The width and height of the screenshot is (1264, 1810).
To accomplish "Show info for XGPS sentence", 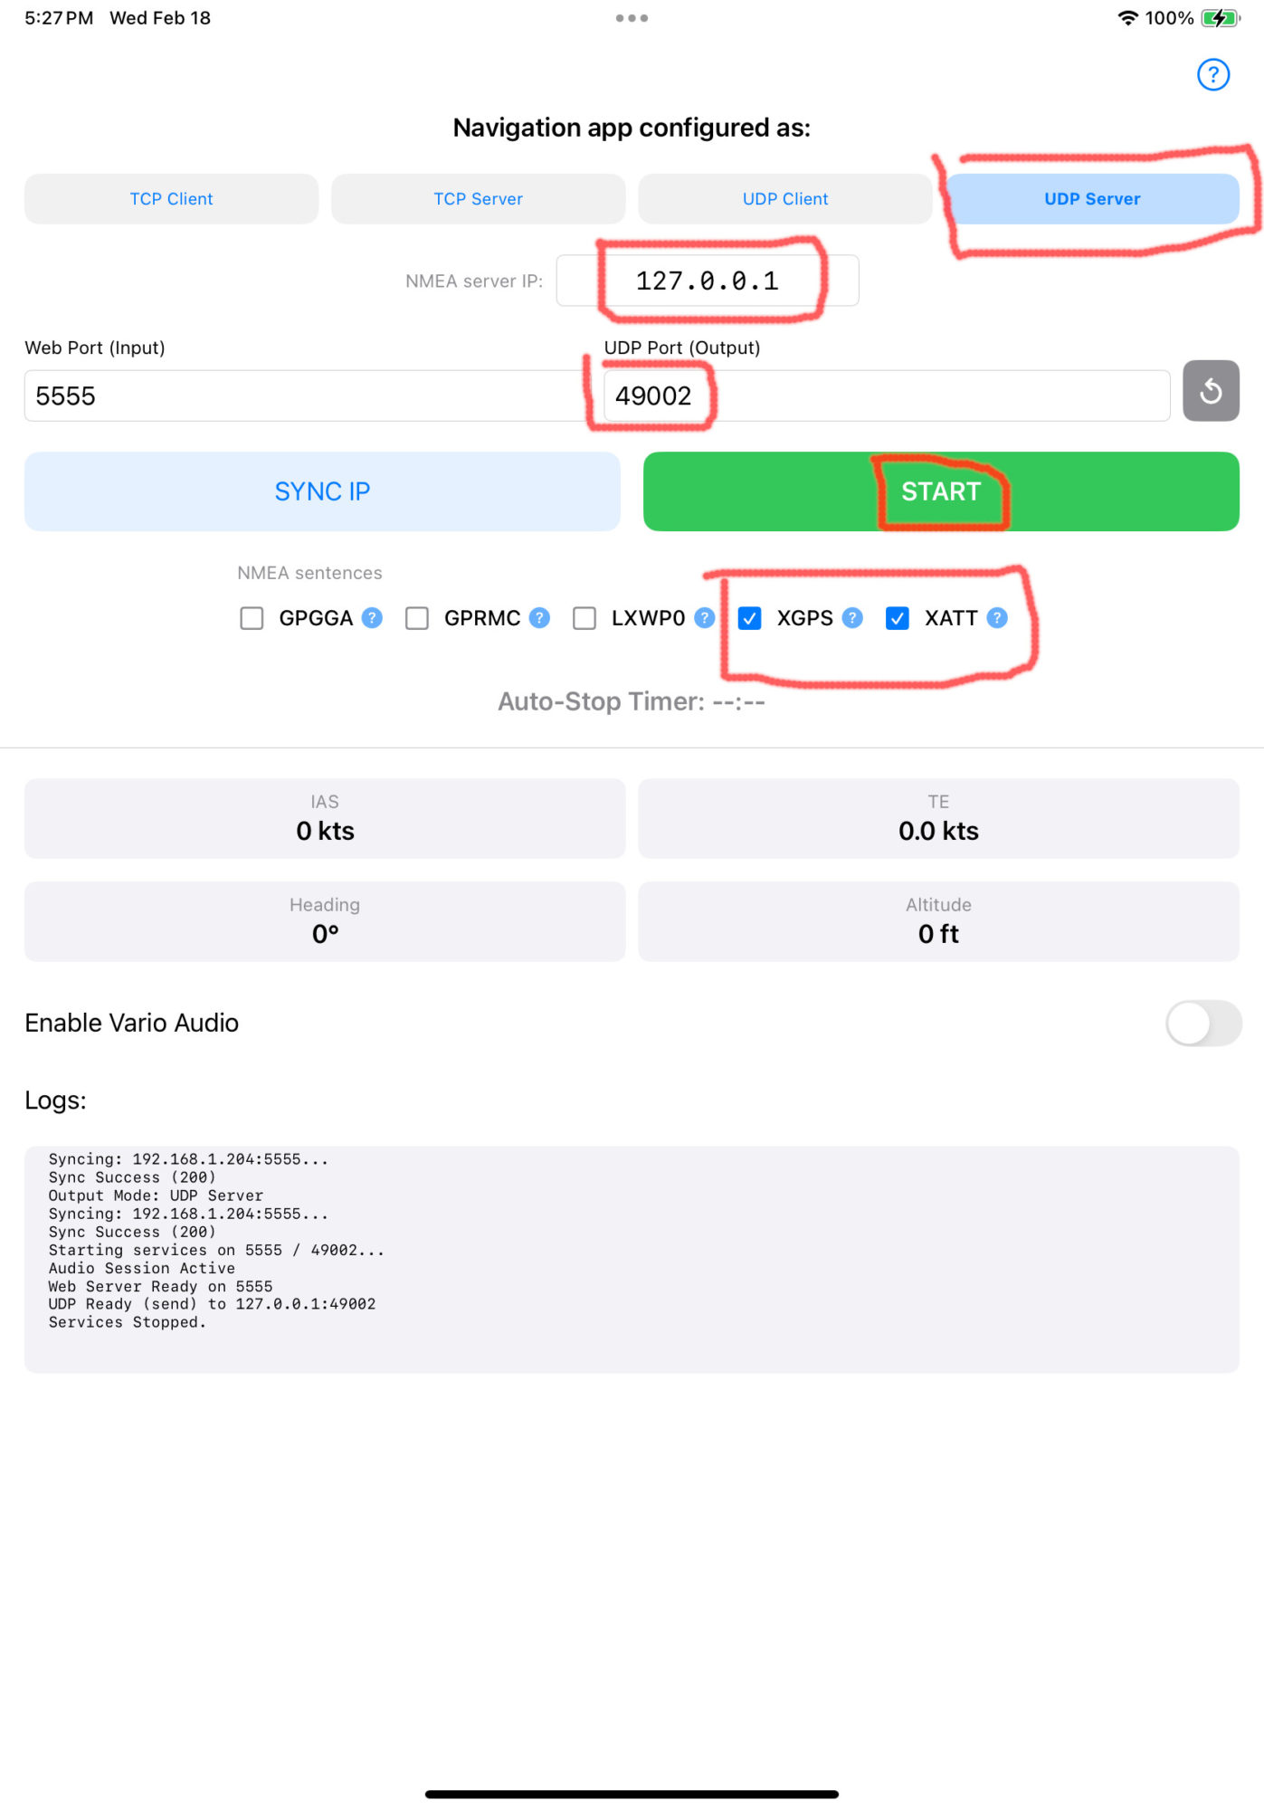I will pos(851,618).
